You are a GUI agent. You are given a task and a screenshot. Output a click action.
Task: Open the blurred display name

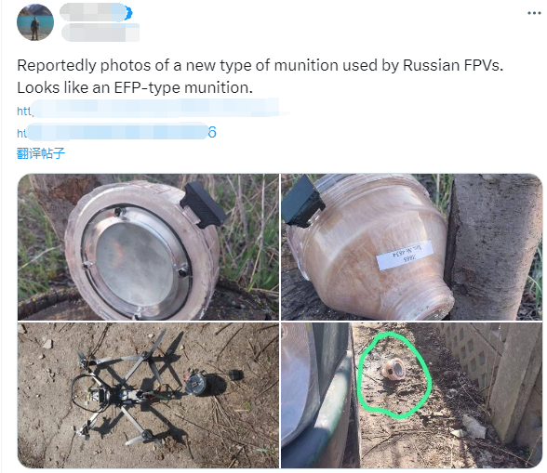(92, 13)
